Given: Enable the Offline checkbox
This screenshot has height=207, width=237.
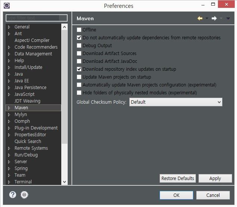Looking at the screenshot, I should 79,30.
